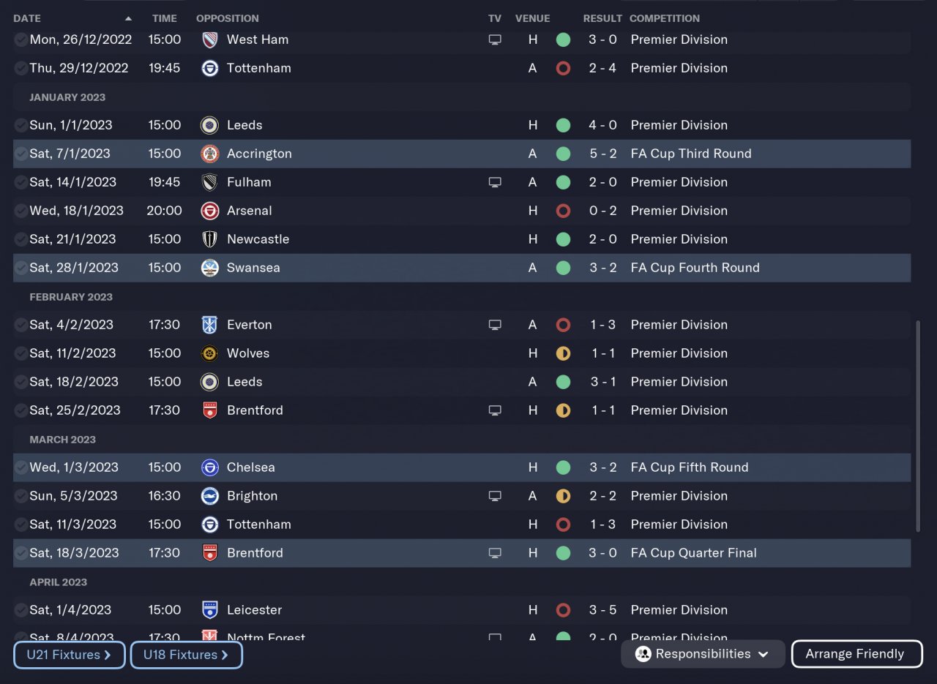Expand the U21 Fixtures link
Viewport: 937px width, 684px height.
click(69, 655)
